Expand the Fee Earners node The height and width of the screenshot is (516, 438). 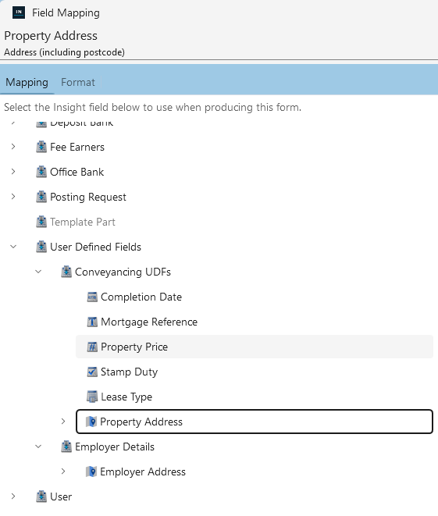point(13,147)
